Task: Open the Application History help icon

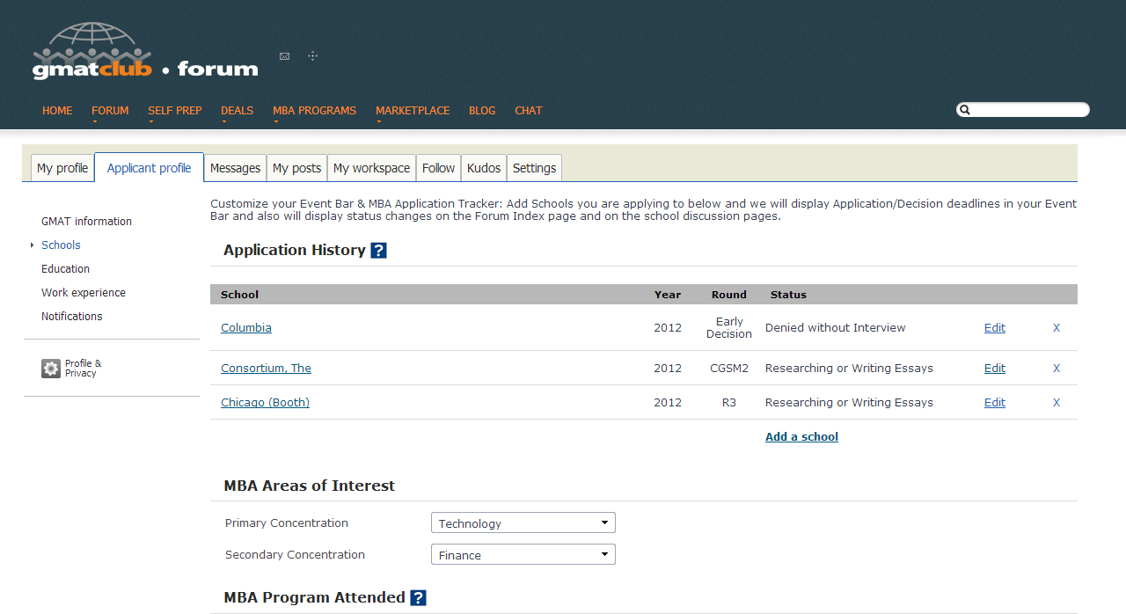Action: click(x=378, y=251)
